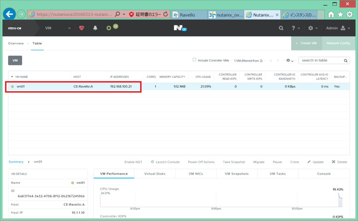The width and height of the screenshot is (358, 221).
Task: Sort by HOST column header
Action: 77,77
